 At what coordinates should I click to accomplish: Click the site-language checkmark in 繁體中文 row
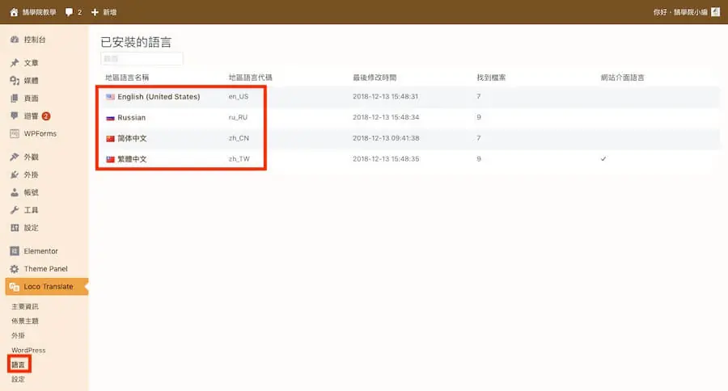pyautogui.click(x=603, y=159)
